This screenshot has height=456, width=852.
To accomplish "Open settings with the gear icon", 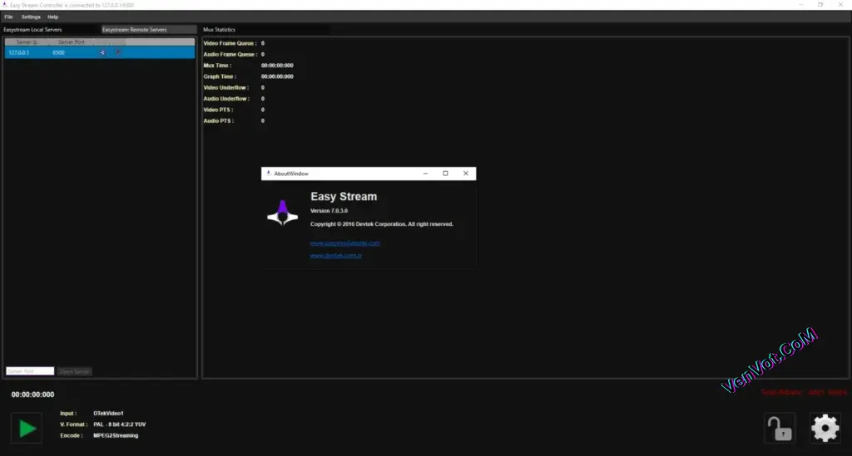I will [x=825, y=428].
